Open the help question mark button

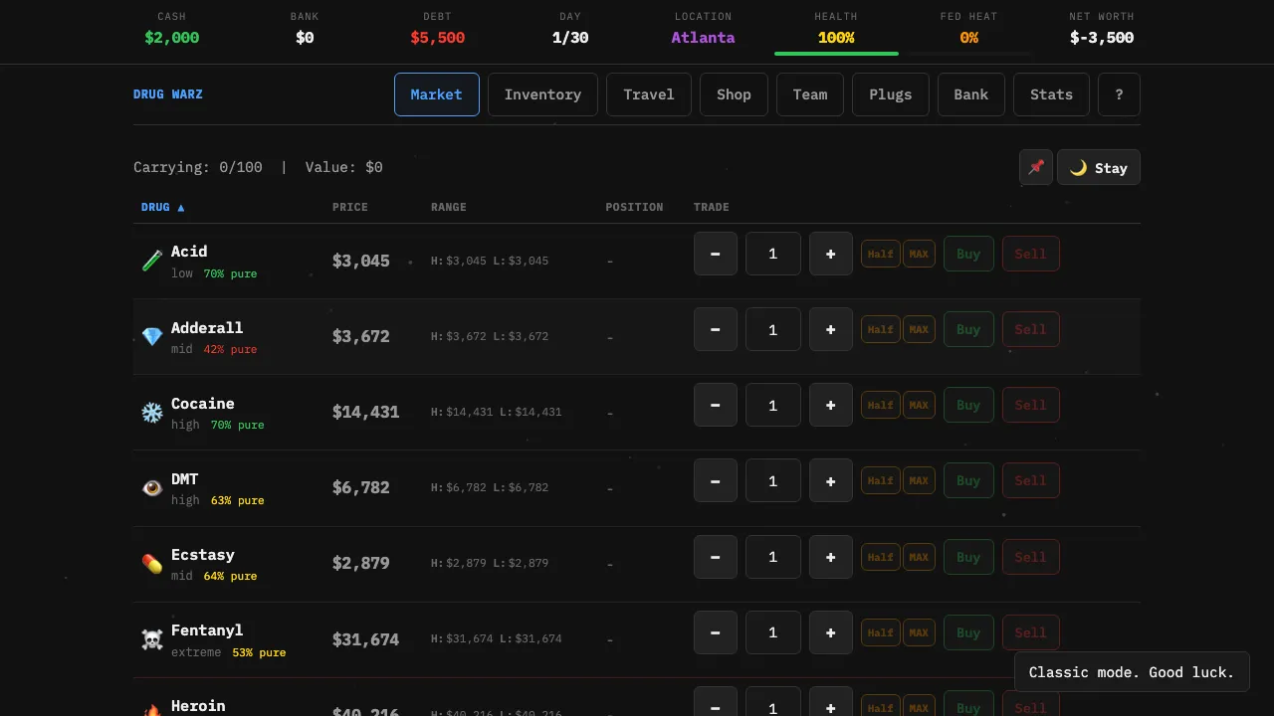1119,94
